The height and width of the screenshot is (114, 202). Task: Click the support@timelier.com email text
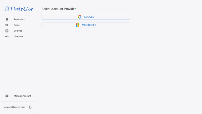[x=14, y=107]
